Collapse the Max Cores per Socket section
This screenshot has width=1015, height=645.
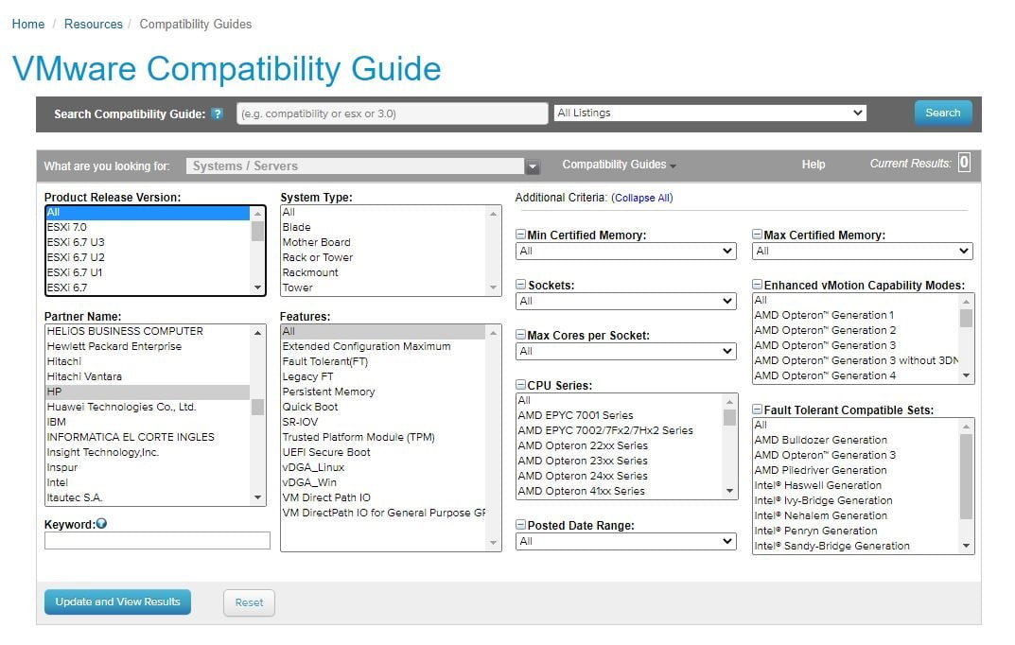pyautogui.click(x=520, y=335)
